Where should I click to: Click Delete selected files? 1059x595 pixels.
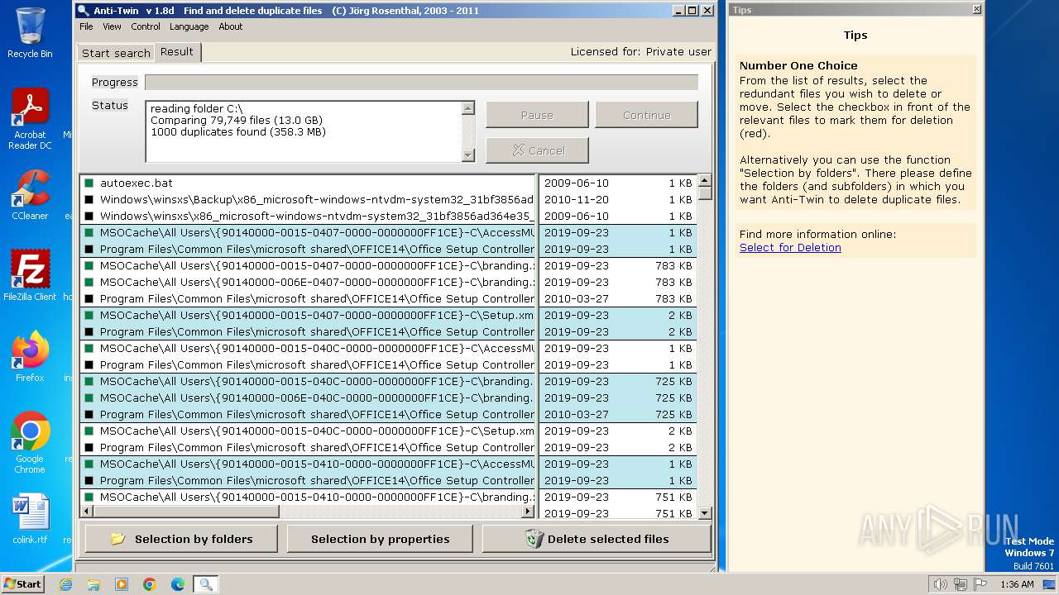(597, 539)
